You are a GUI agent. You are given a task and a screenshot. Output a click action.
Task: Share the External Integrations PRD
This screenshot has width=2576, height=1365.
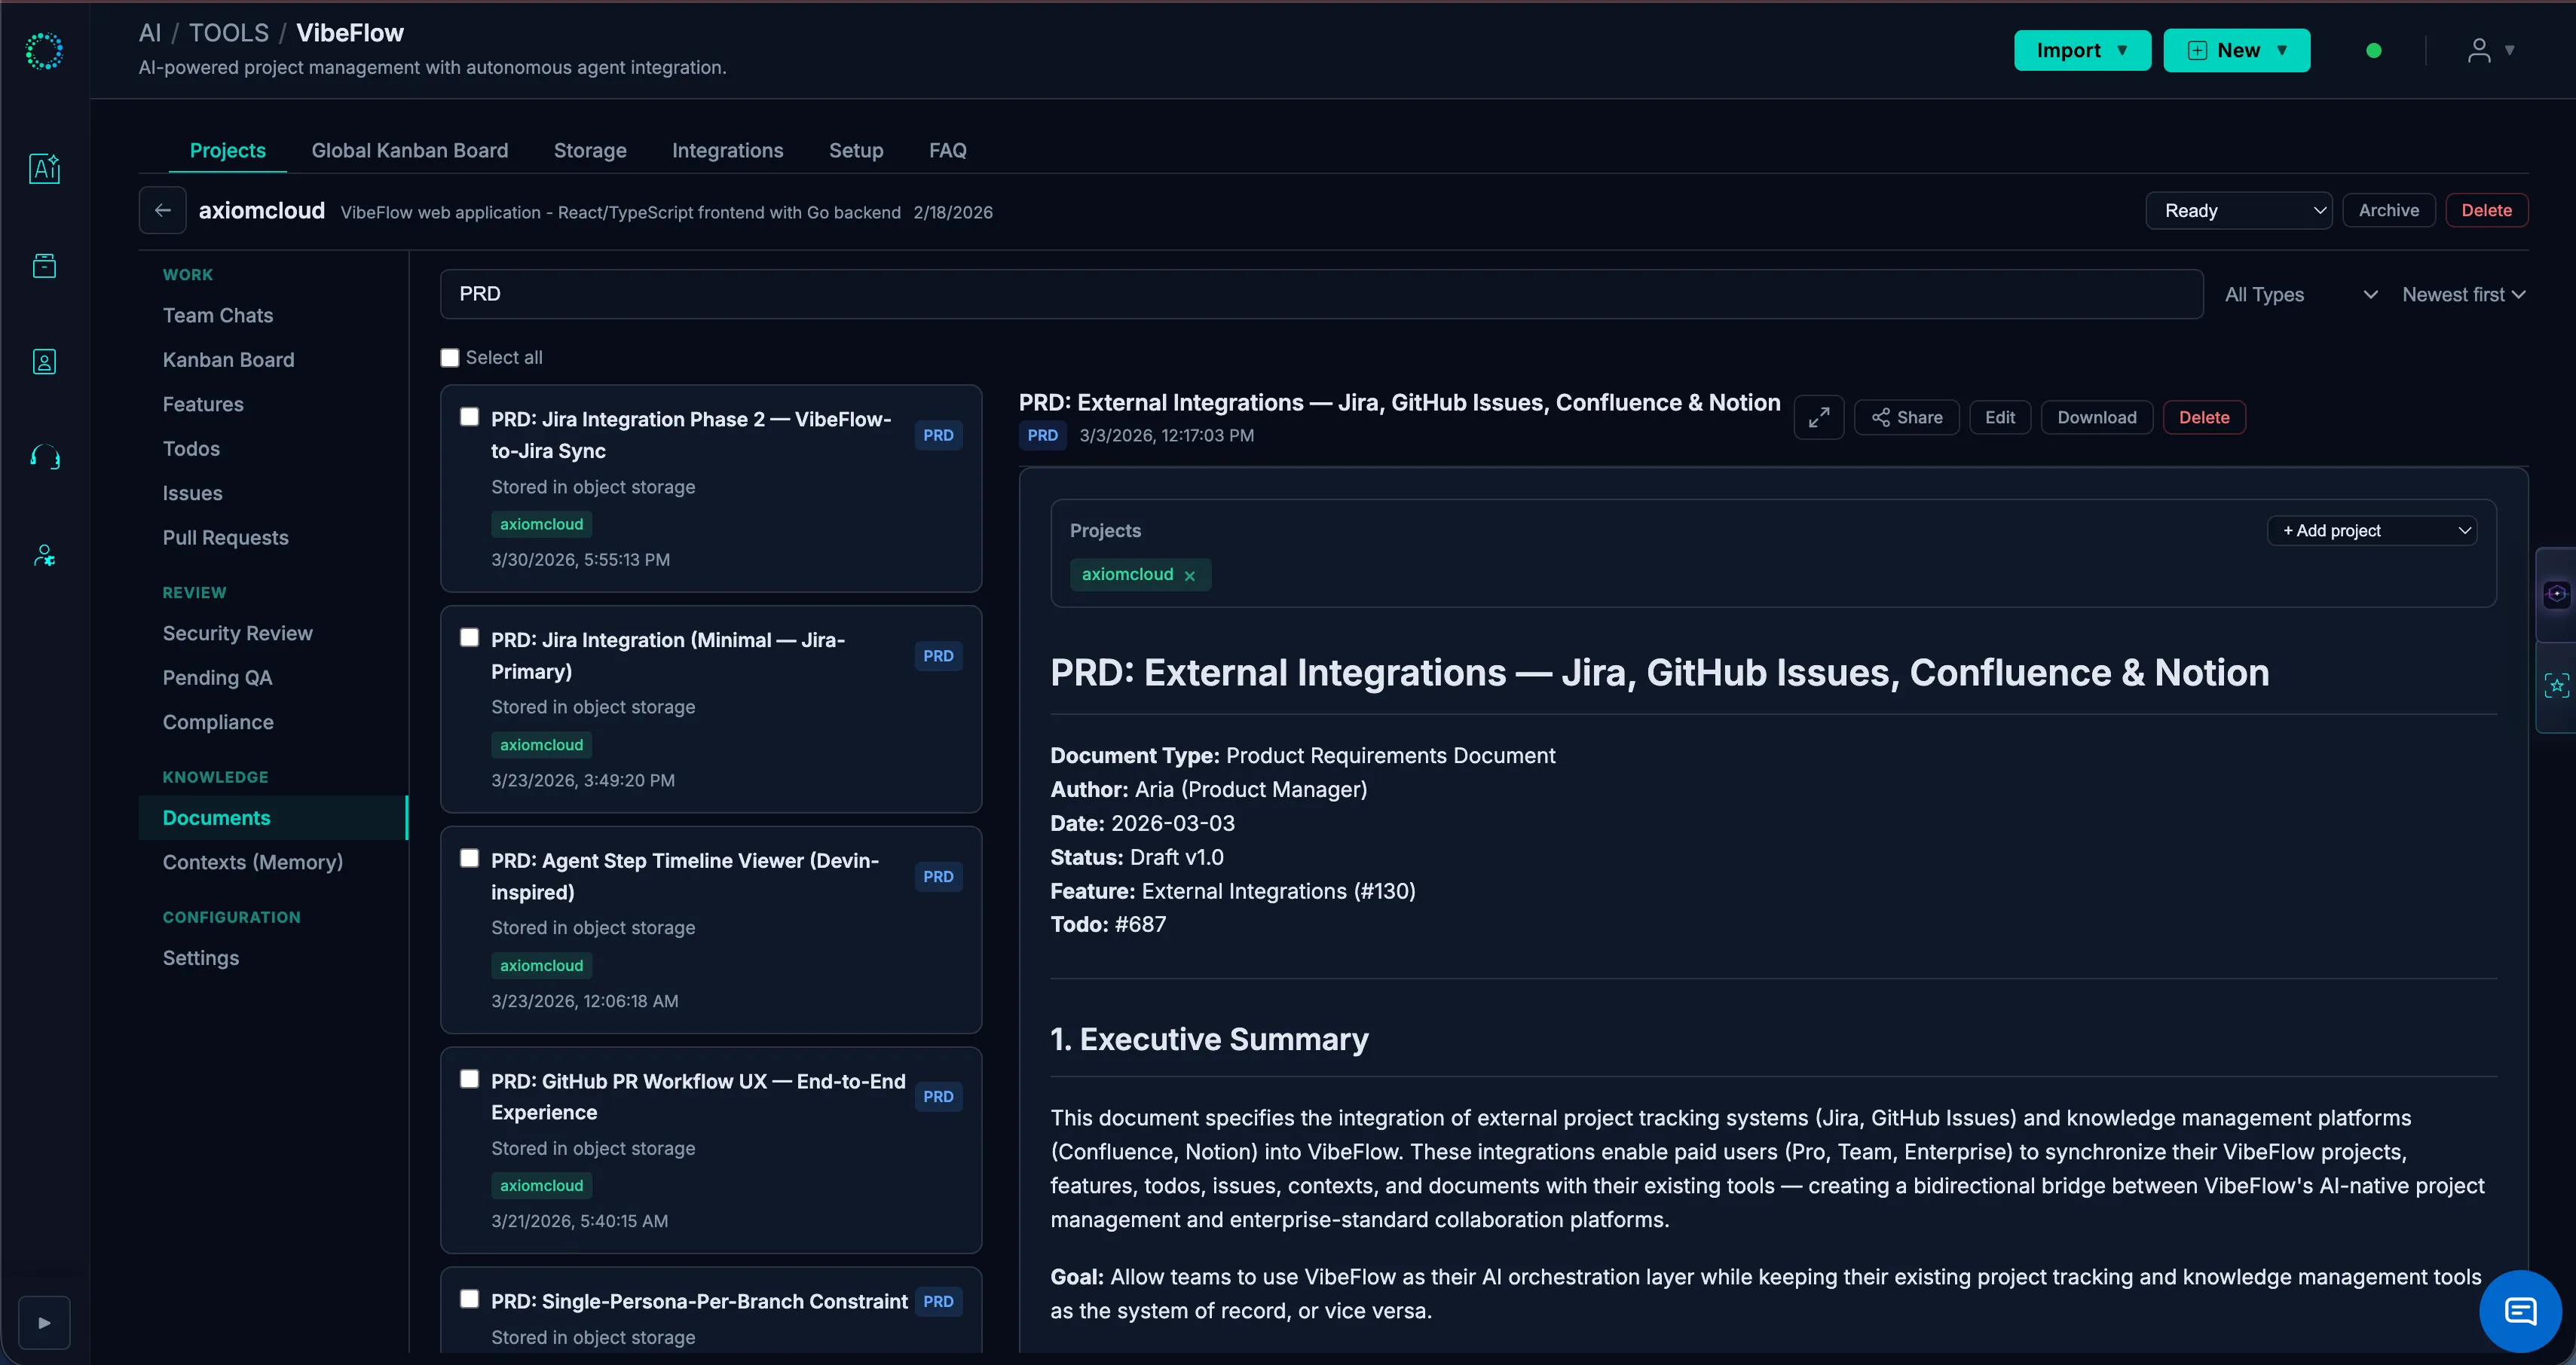[1906, 417]
